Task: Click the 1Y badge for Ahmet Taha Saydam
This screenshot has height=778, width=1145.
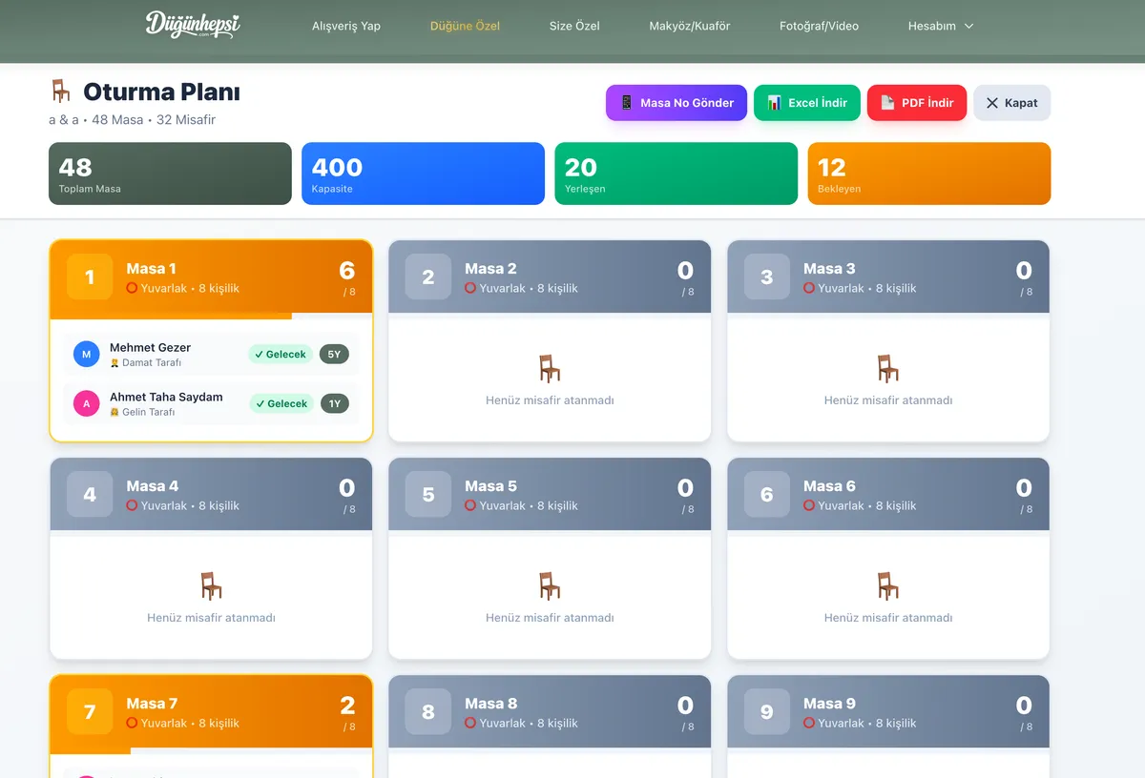Action: point(335,404)
